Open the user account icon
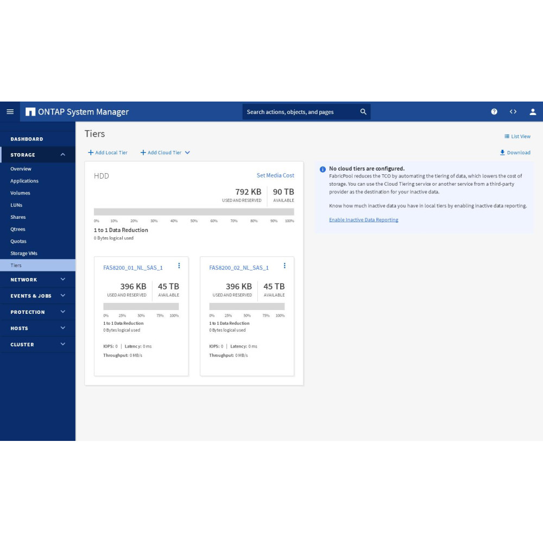Screen dimensions: 543x543 tap(533, 112)
